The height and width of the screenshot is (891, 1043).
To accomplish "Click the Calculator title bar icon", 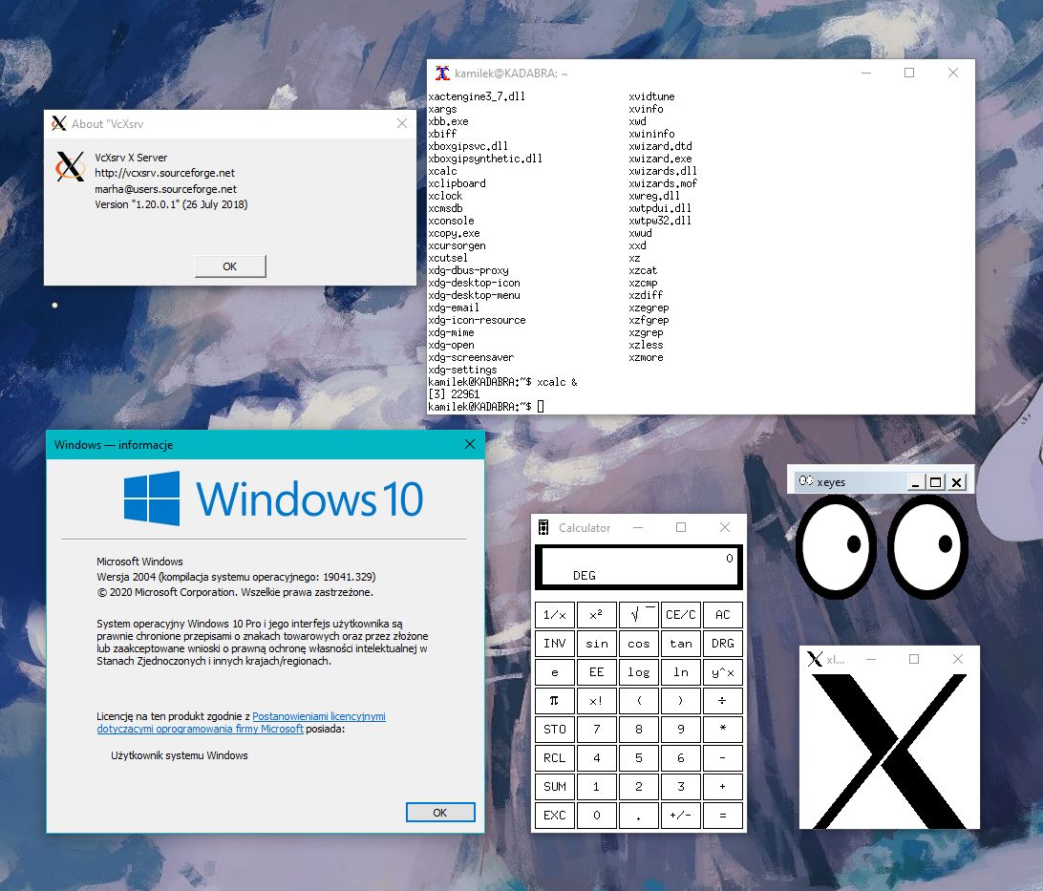I will 543,527.
